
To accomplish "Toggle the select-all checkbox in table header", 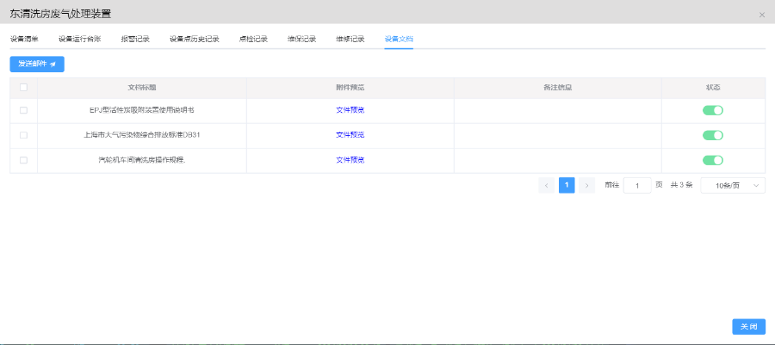I will point(23,87).
